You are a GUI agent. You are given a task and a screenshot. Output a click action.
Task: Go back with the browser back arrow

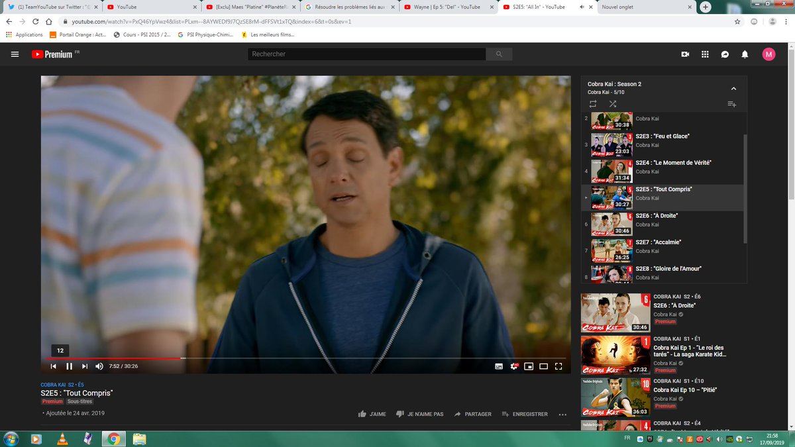click(x=9, y=21)
